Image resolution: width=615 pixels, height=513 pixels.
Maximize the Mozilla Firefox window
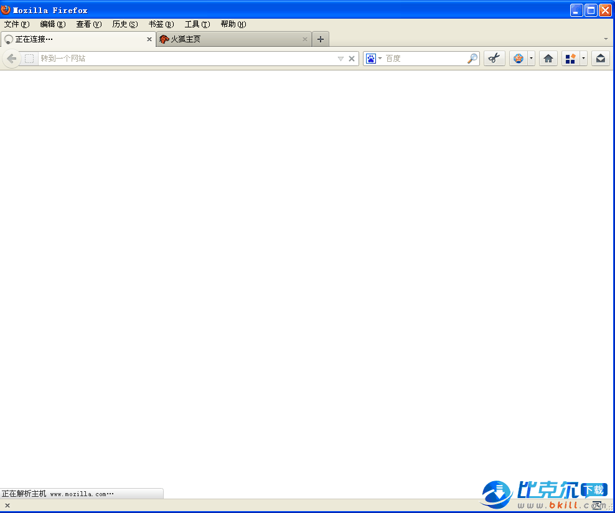(x=591, y=10)
